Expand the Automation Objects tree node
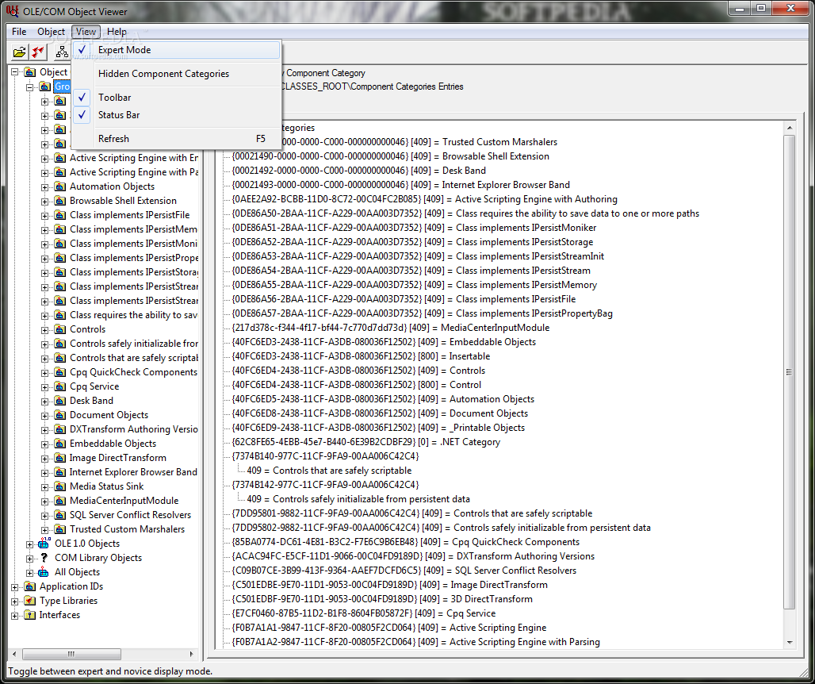Viewport: 815px width, 684px height. (45, 186)
